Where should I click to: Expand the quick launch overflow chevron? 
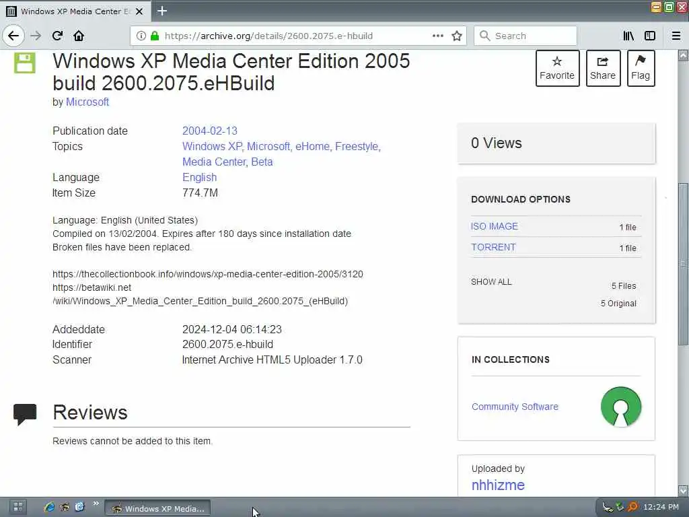coord(96,504)
